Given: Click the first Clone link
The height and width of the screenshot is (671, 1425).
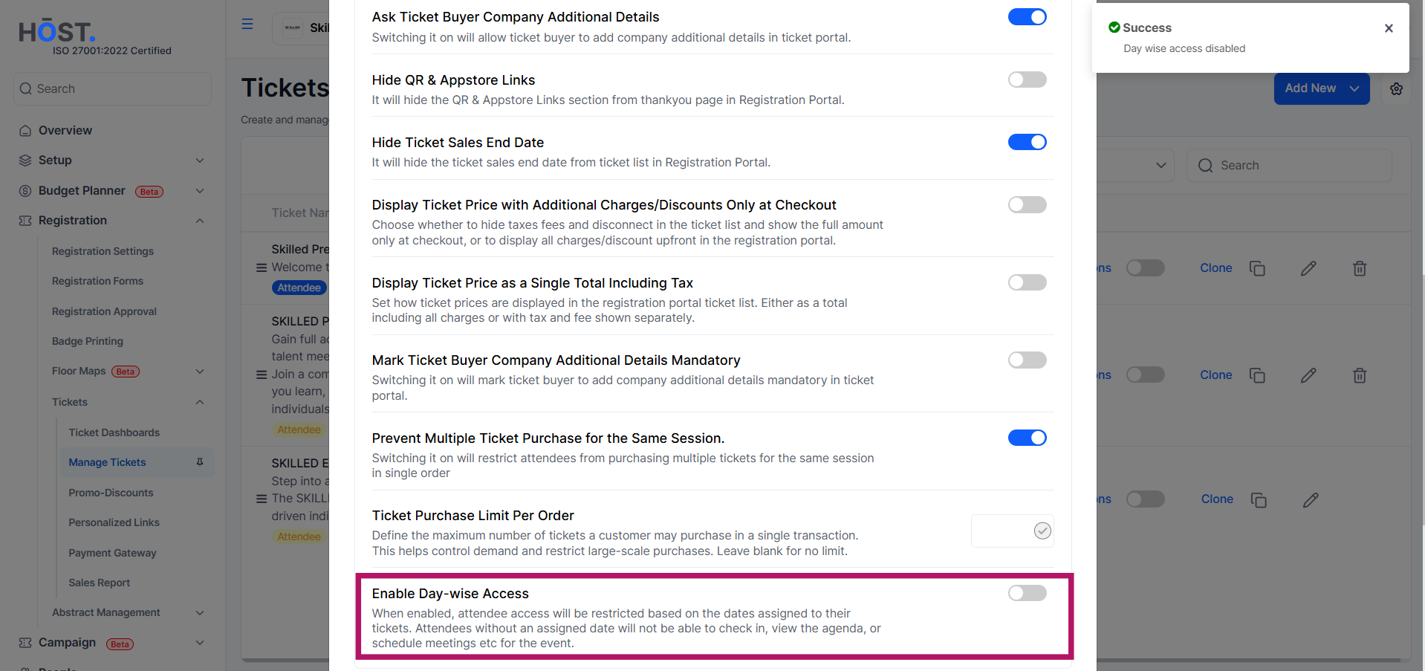Looking at the screenshot, I should (x=1216, y=268).
